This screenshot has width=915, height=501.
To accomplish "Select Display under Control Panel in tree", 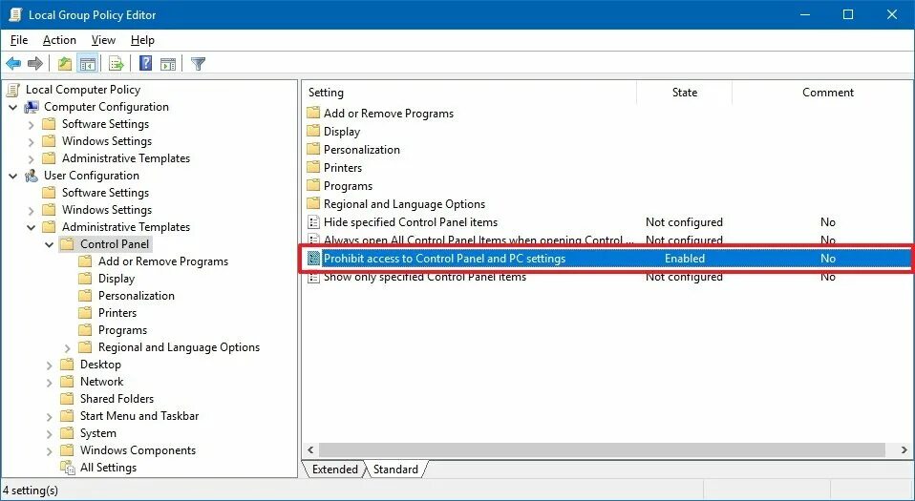I will (117, 279).
